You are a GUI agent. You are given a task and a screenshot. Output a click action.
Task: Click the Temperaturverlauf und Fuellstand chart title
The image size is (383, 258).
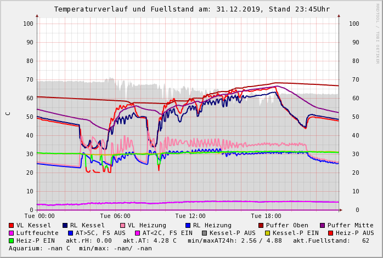191,9
